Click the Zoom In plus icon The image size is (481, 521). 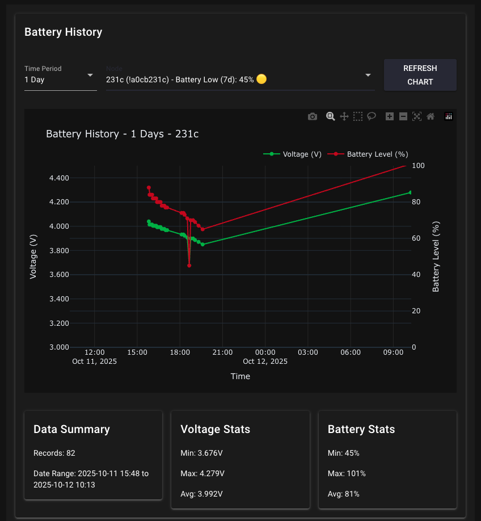click(390, 116)
